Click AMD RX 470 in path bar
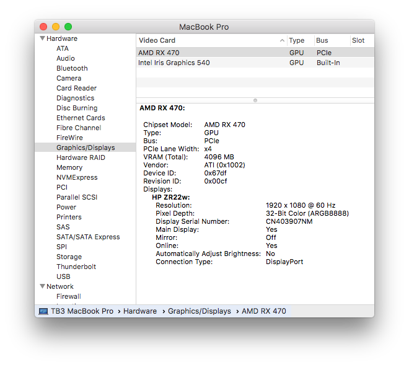The width and height of the screenshot is (409, 367). pos(264,311)
